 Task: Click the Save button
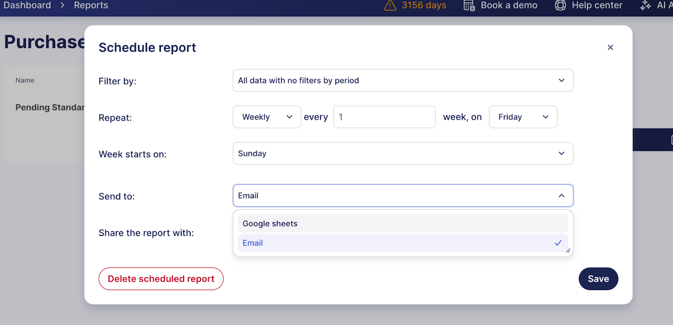click(598, 279)
